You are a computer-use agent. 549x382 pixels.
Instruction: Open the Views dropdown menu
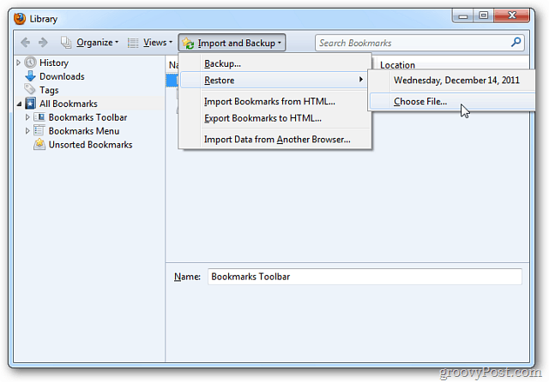point(158,43)
